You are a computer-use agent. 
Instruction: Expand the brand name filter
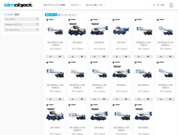tap(21, 19)
